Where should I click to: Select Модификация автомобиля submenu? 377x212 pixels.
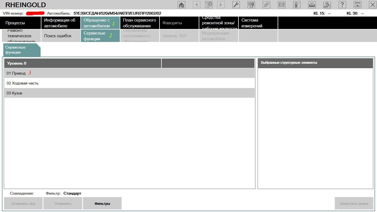pos(219,36)
